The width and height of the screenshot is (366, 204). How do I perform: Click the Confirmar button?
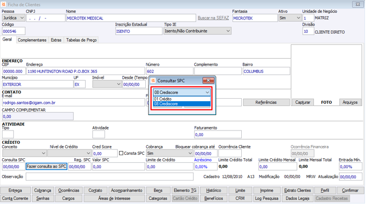pos(350,191)
